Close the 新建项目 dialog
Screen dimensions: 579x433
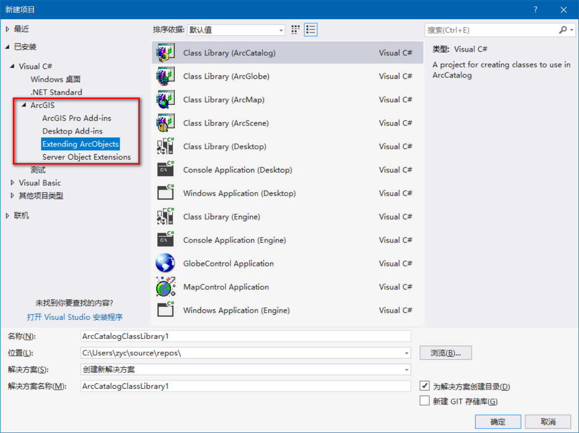tap(563, 10)
